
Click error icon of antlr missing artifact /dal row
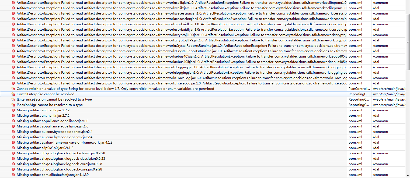pyautogui.click(x=13, y=116)
